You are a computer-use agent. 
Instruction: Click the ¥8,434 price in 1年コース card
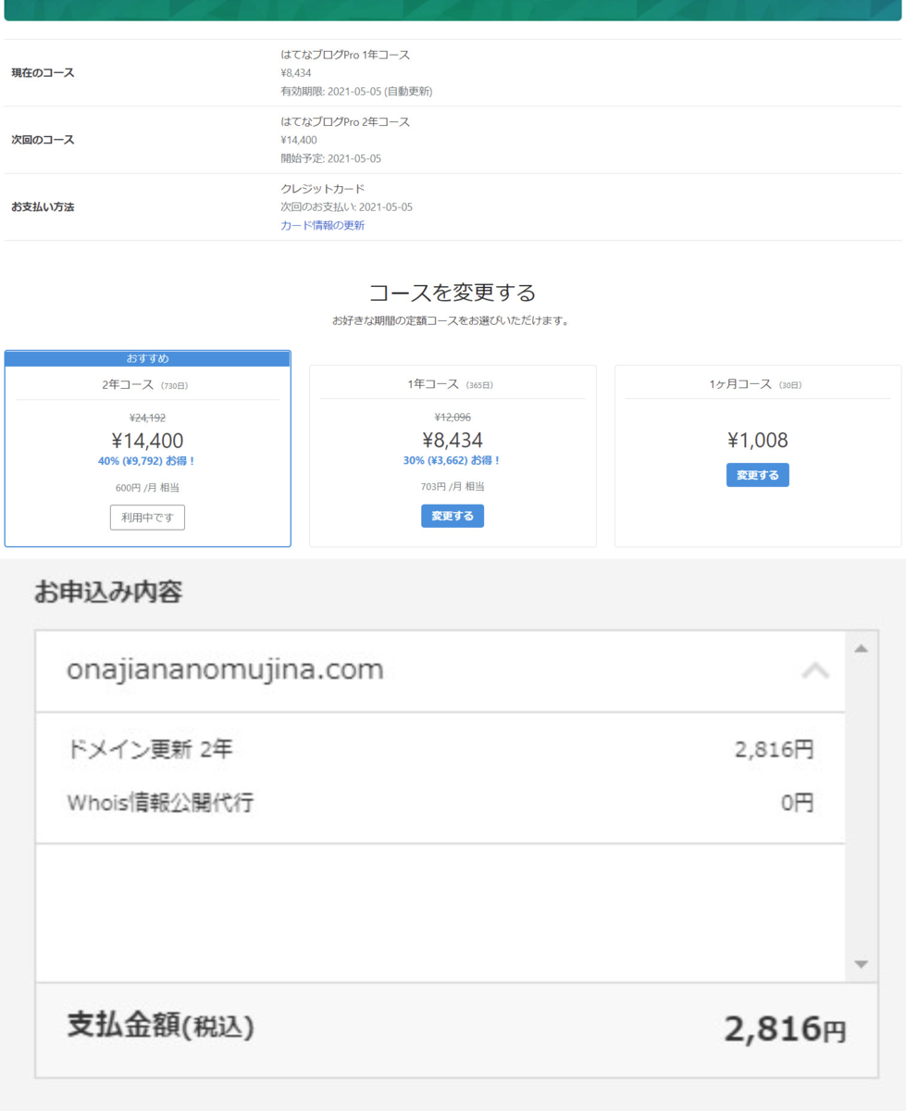point(453,440)
